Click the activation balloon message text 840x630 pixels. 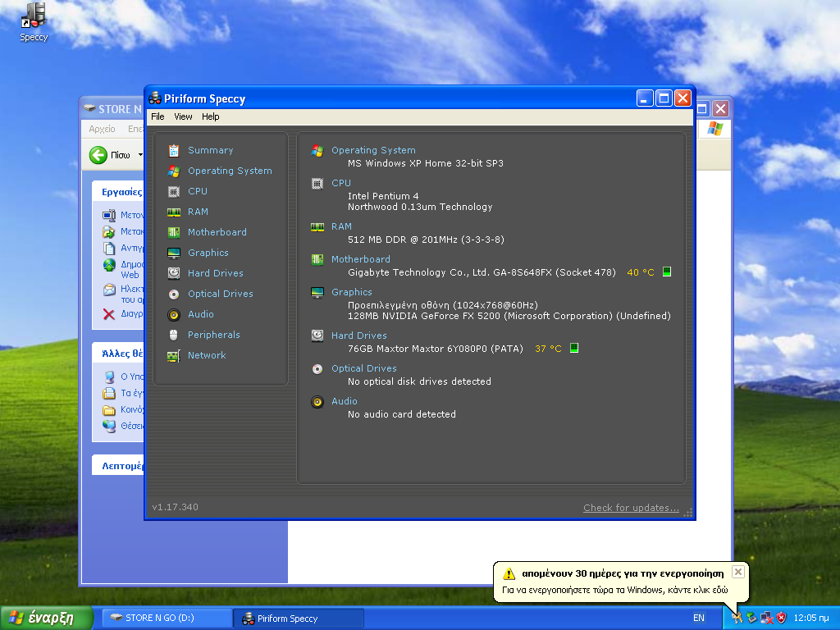[x=614, y=591]
